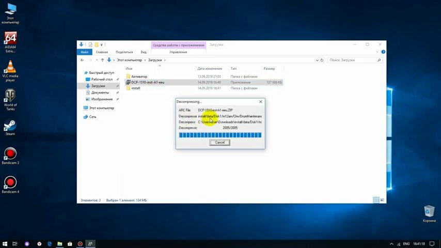
Task: Click the properties quick access toolbar icon
Action: tap(90, 44)
